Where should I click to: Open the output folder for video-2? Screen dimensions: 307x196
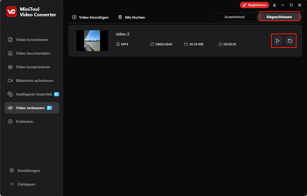click(290, 41)
